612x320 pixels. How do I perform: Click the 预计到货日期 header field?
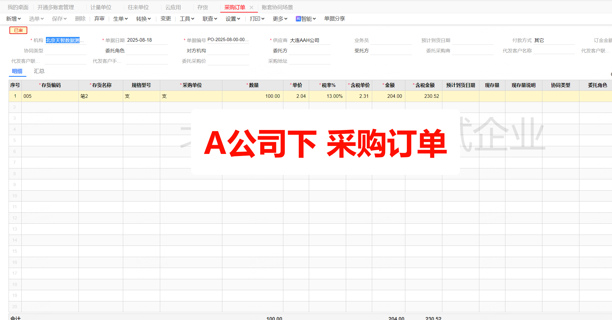tap(473, 40)
